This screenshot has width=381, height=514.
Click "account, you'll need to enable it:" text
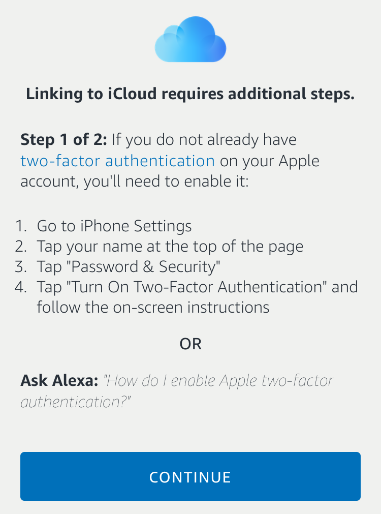(x=135, y=182)
